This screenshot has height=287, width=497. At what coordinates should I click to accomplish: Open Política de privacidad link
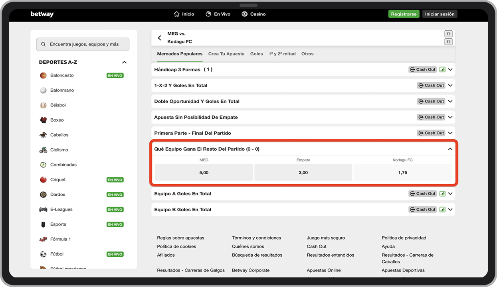click(404, 238)
